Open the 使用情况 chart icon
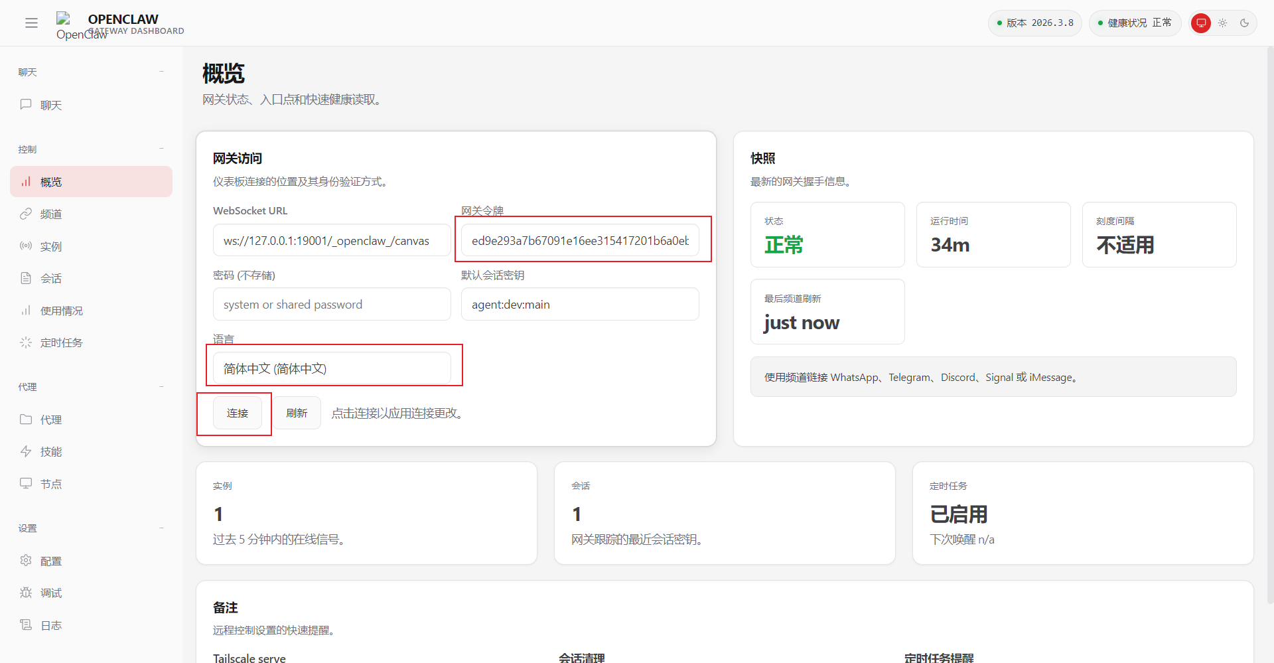1274x663 pixels. (x=26, y=311)
